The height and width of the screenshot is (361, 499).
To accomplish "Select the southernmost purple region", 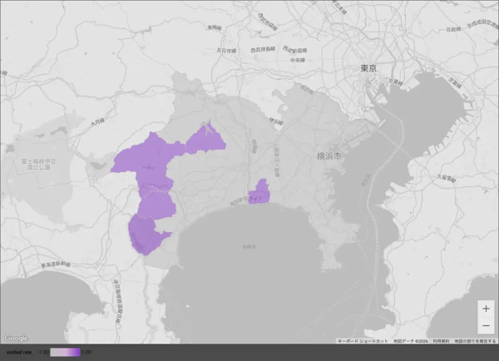I will [x=145, y=233].
